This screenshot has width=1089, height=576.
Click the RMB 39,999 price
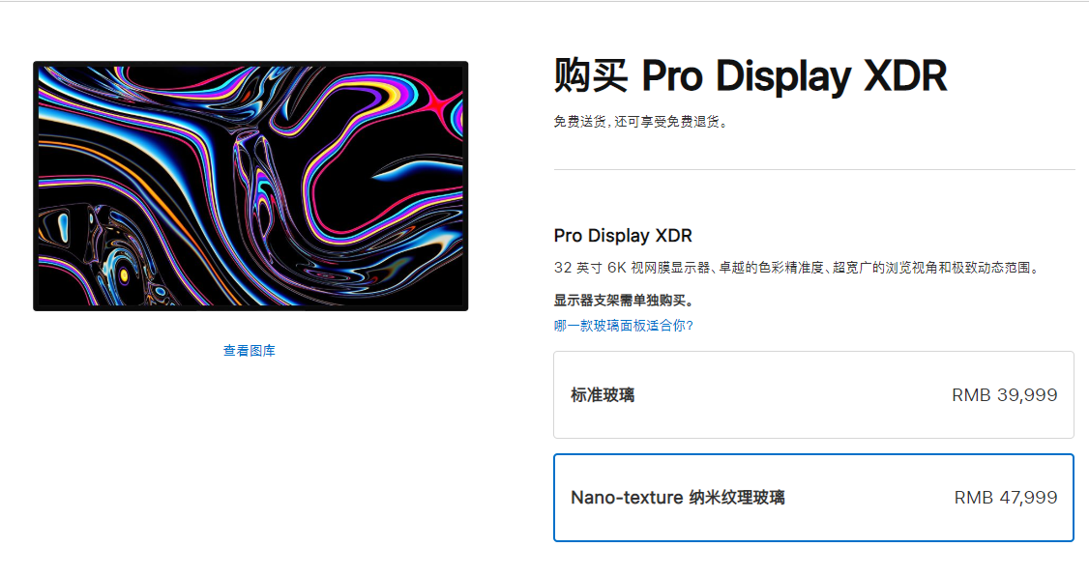click(x=1004, y=395)
